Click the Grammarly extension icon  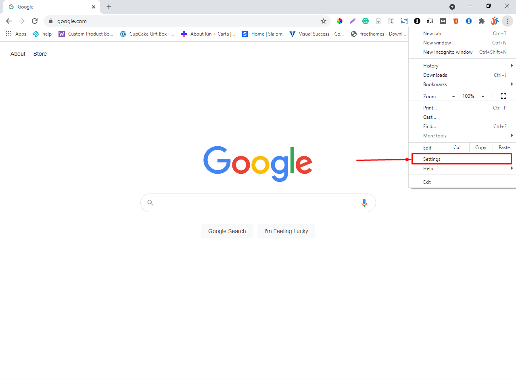coord(365,21)
